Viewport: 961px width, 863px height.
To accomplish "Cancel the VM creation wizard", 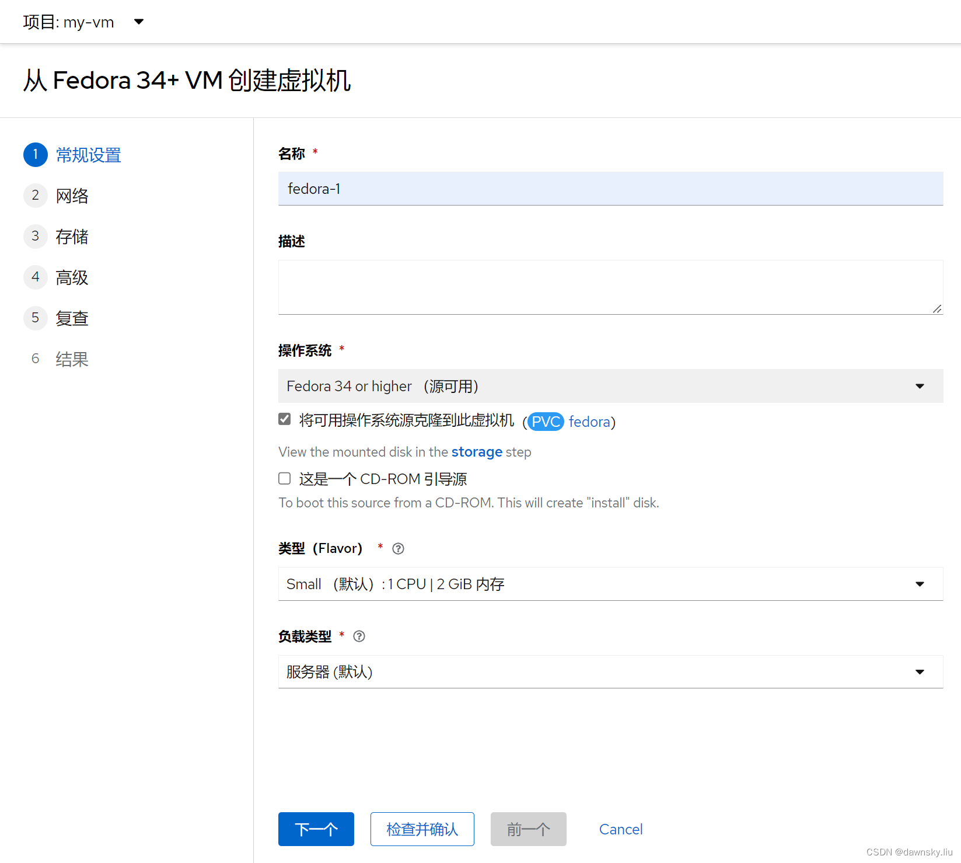I will [620, 829].
